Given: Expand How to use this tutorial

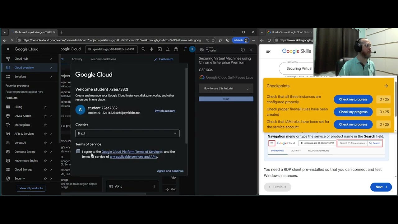Looking at the screenshot, I should [226, 88].
